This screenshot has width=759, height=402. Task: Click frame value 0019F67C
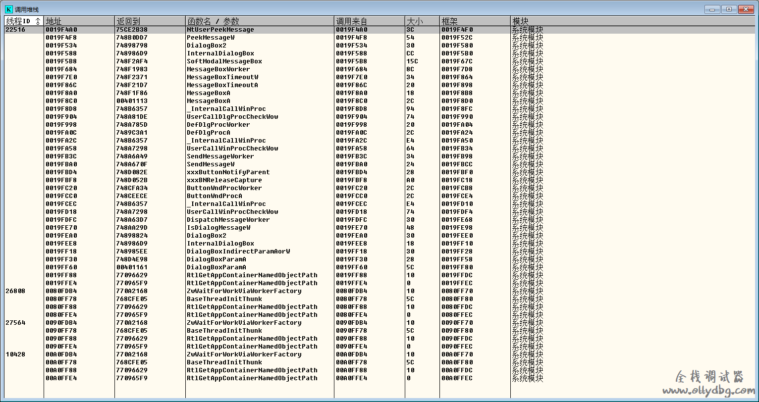[x=457, y=61]
